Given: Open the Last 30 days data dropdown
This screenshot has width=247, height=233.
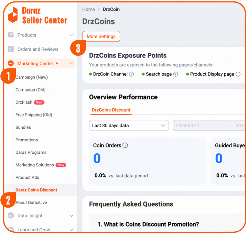Looking at the screenshot, I should (x=129, y=125).
